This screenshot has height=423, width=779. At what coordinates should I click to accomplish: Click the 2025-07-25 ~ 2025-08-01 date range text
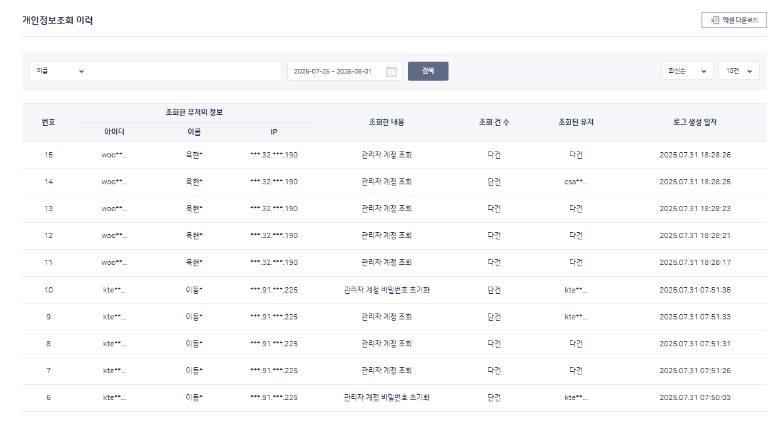[332, 71]
